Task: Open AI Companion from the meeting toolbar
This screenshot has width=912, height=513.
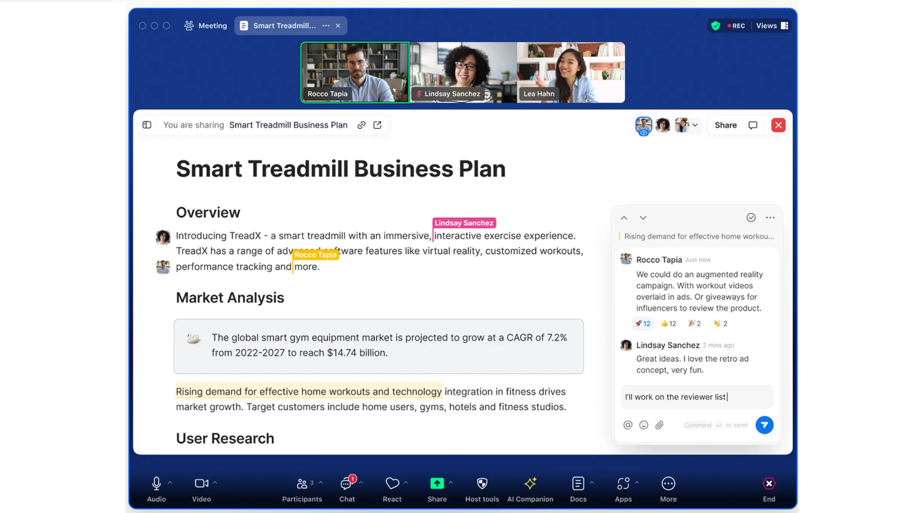Action: (530, 484)
